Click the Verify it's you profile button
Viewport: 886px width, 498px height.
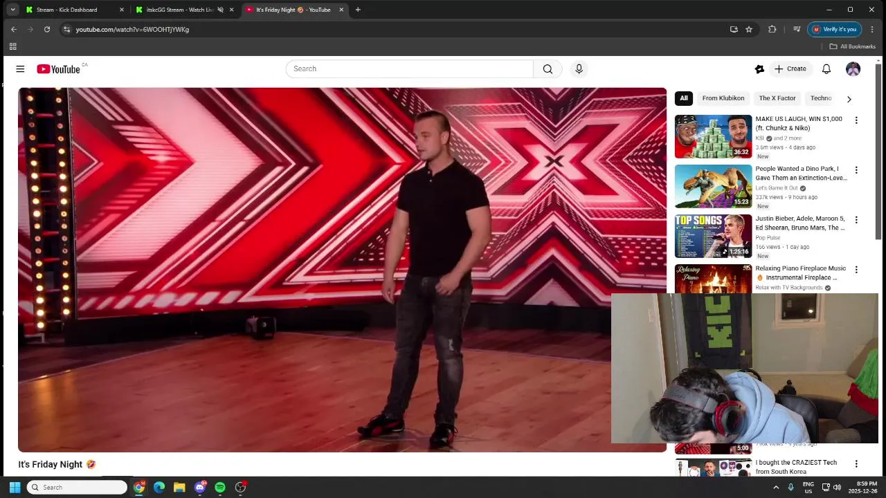point(834,29)
